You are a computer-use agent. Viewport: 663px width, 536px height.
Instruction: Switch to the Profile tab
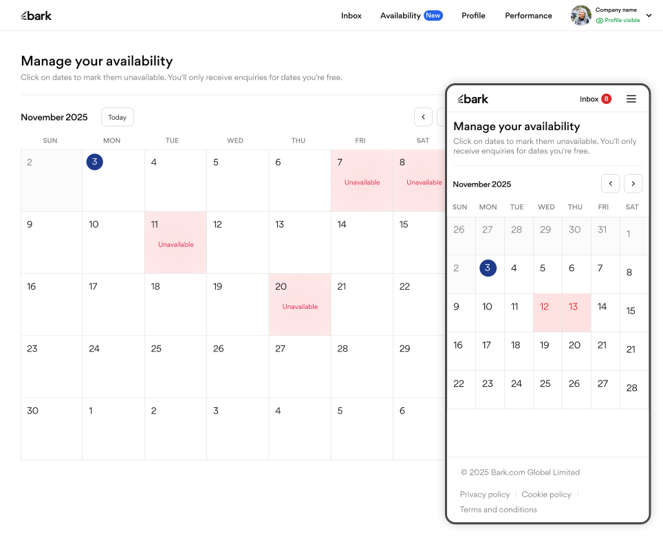tap(473, 15)
